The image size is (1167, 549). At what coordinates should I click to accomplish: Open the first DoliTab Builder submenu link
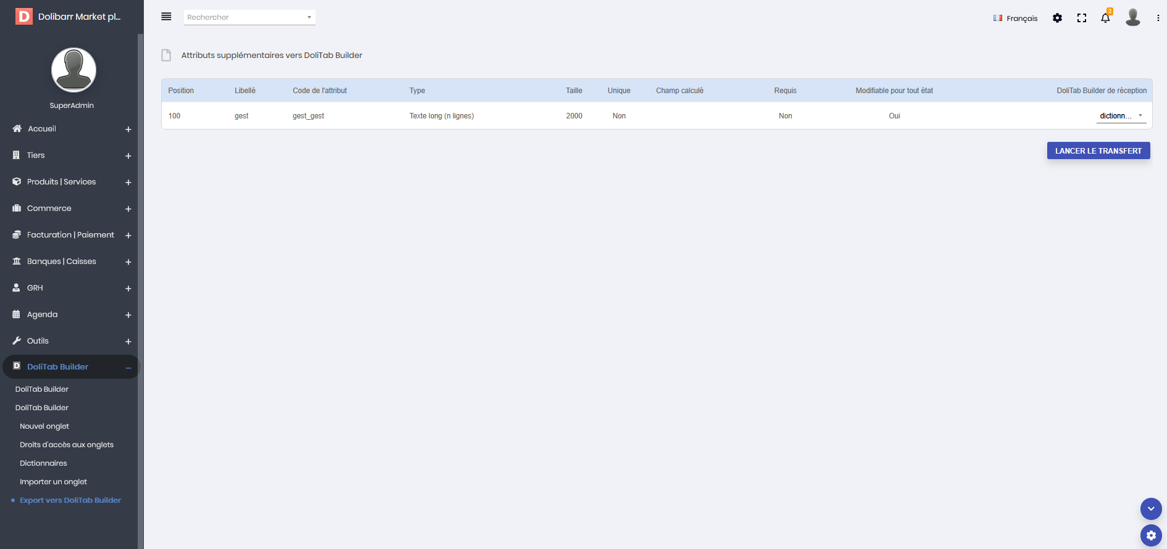42,389
